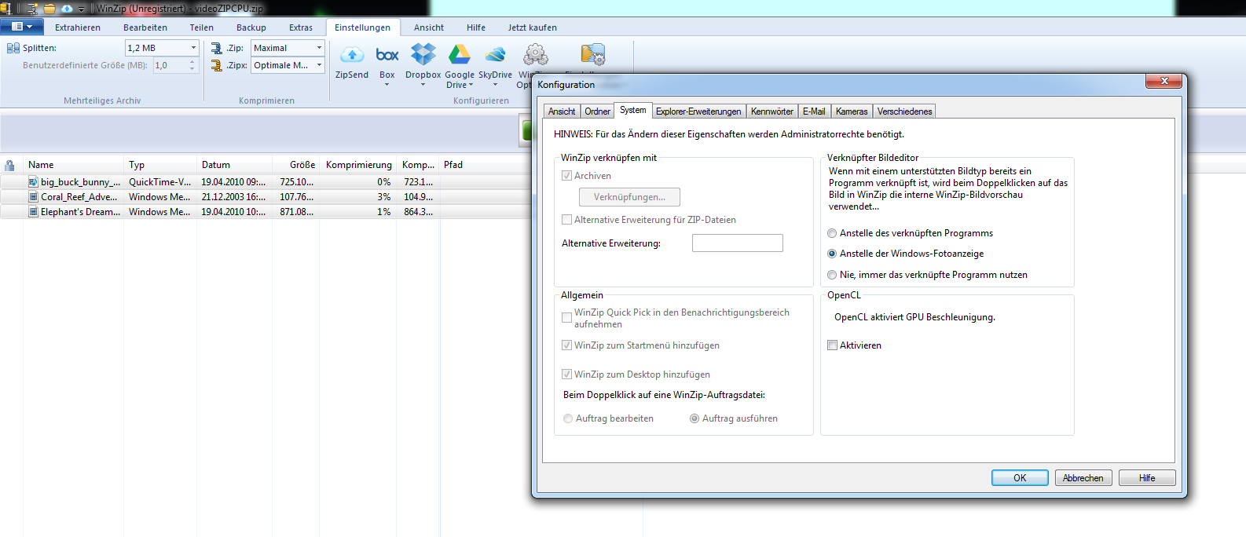Click Abbrechen in the Konfiguration dialog
Image resolution: width=1246 pixels, height=537 pixels.
(1083, 478)
